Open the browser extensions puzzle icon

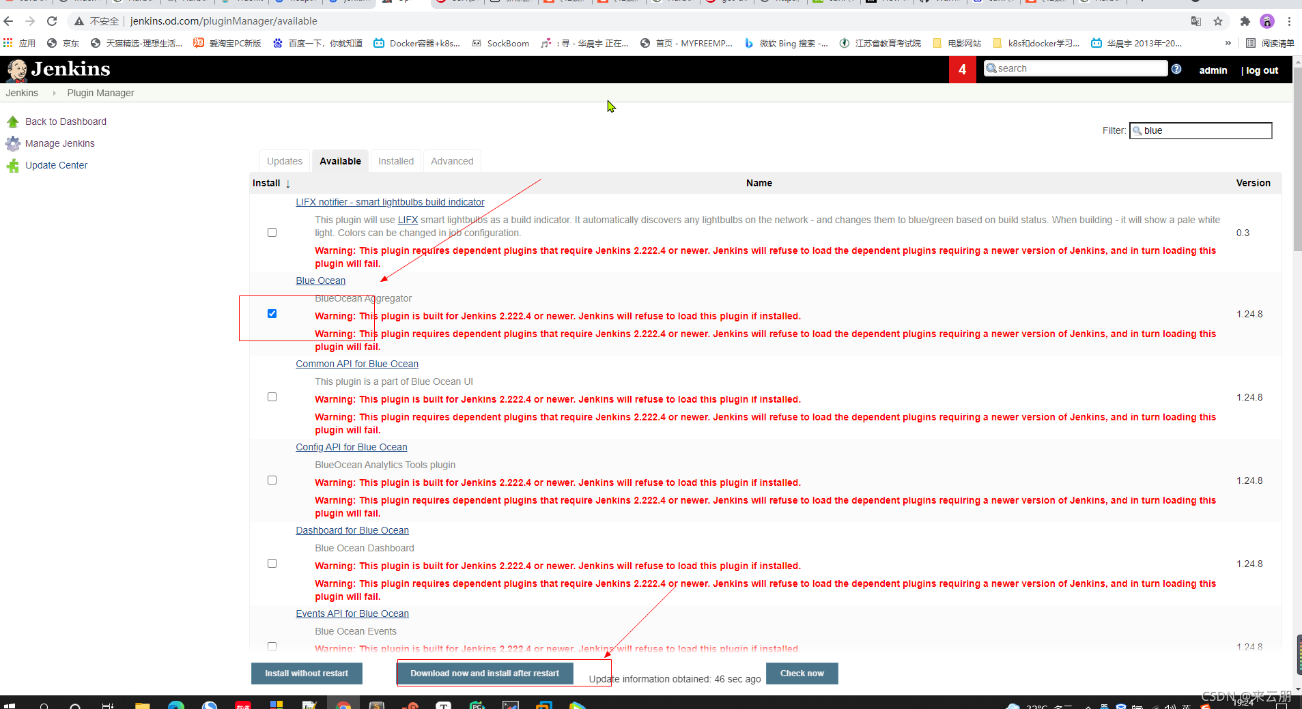[x=1245, y=21]
